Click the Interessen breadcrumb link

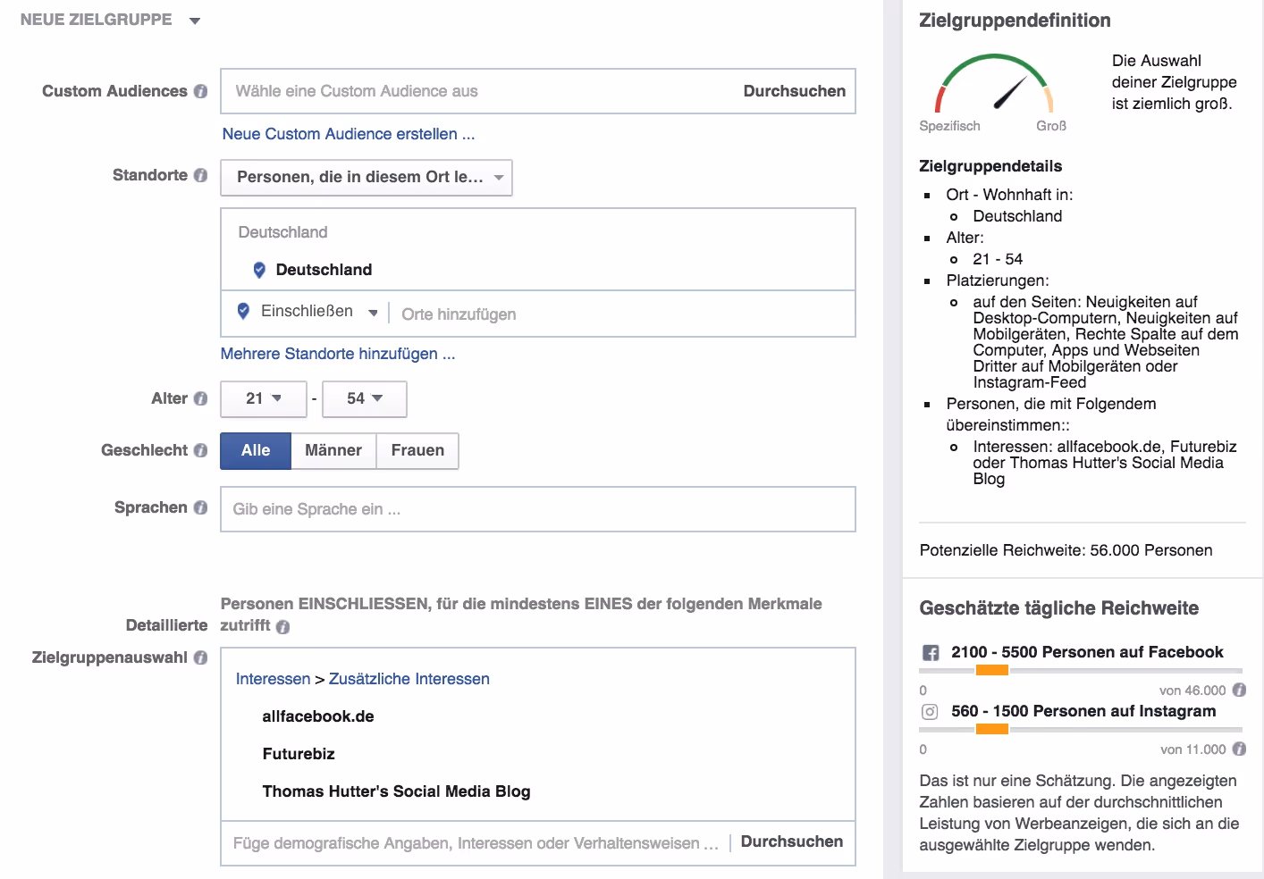[273, 679]
